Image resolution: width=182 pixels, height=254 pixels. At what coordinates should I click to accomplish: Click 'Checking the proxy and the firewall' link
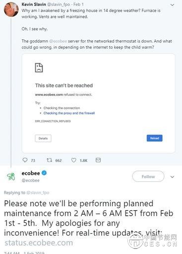click(x=69, y=113)
